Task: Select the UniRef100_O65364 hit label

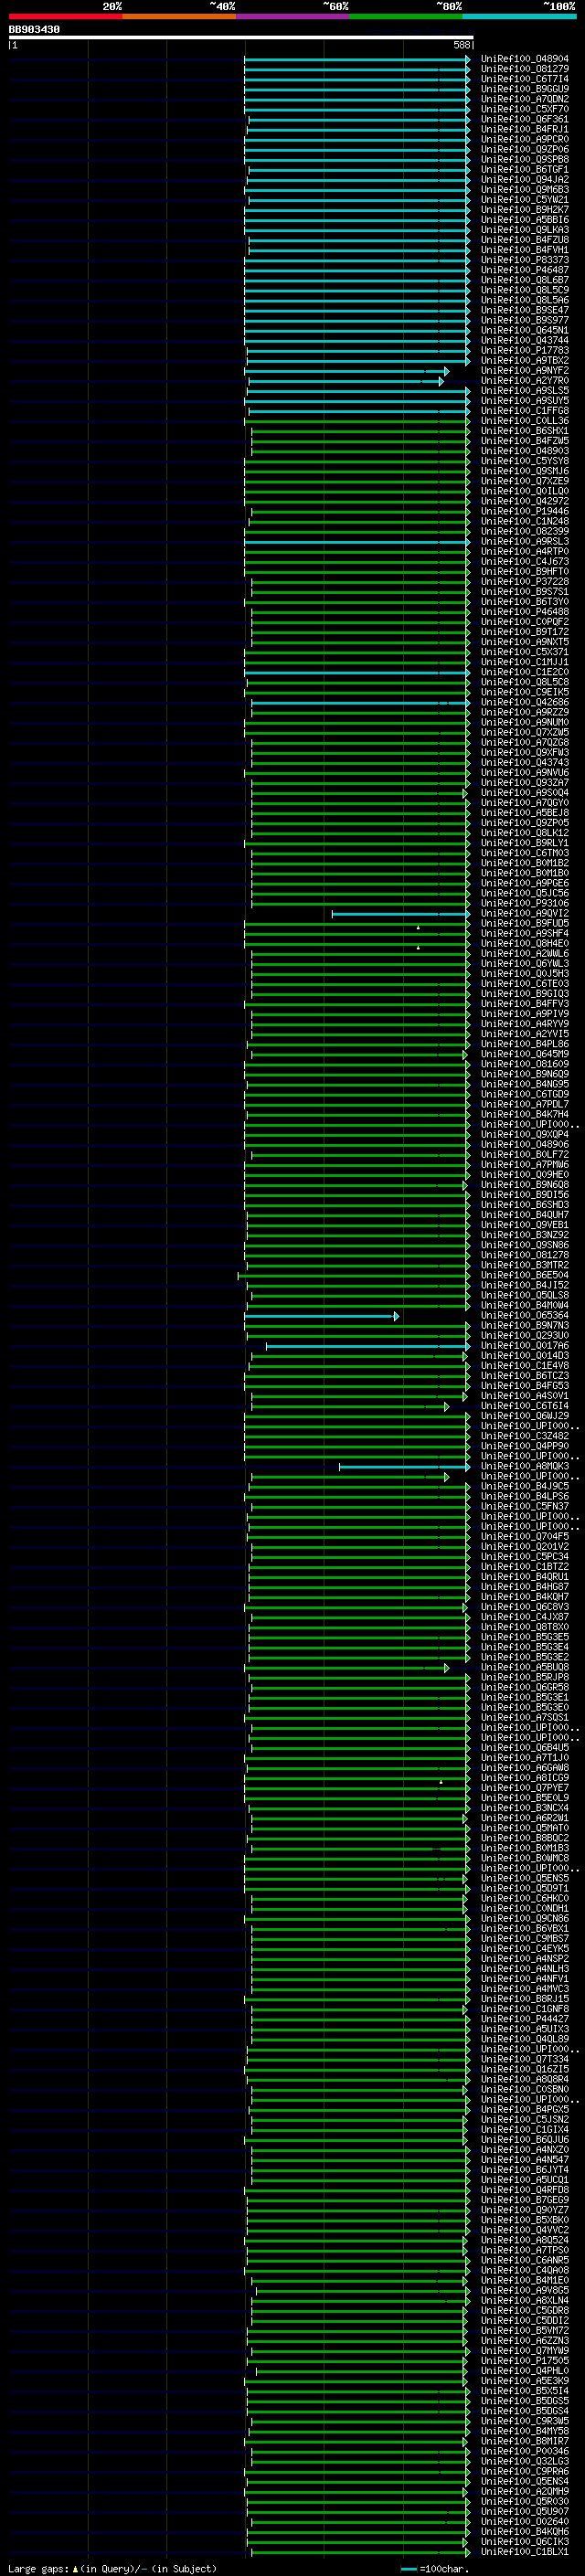Action: (525, 1316)
